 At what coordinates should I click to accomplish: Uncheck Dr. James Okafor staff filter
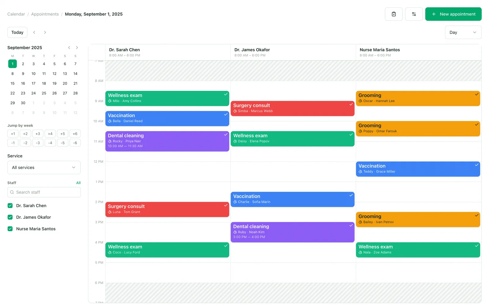pyautogui.click(x=10, y=217)
